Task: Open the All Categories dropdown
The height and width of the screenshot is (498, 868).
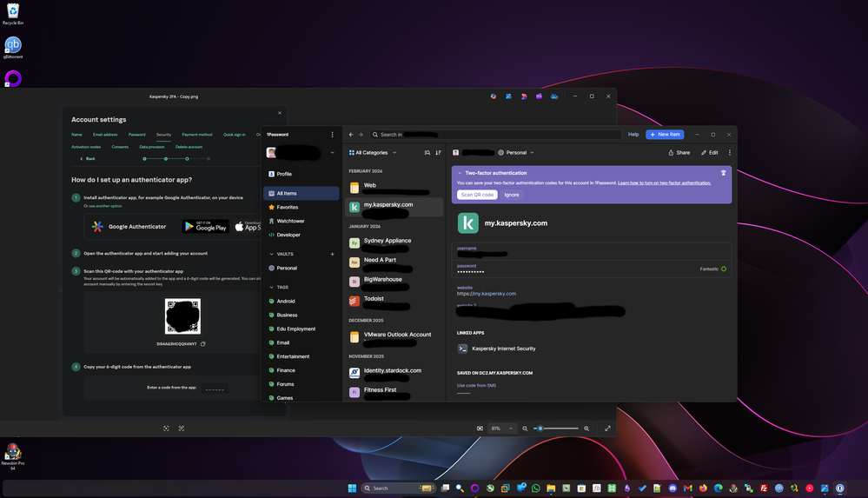Action: point(372,152)
